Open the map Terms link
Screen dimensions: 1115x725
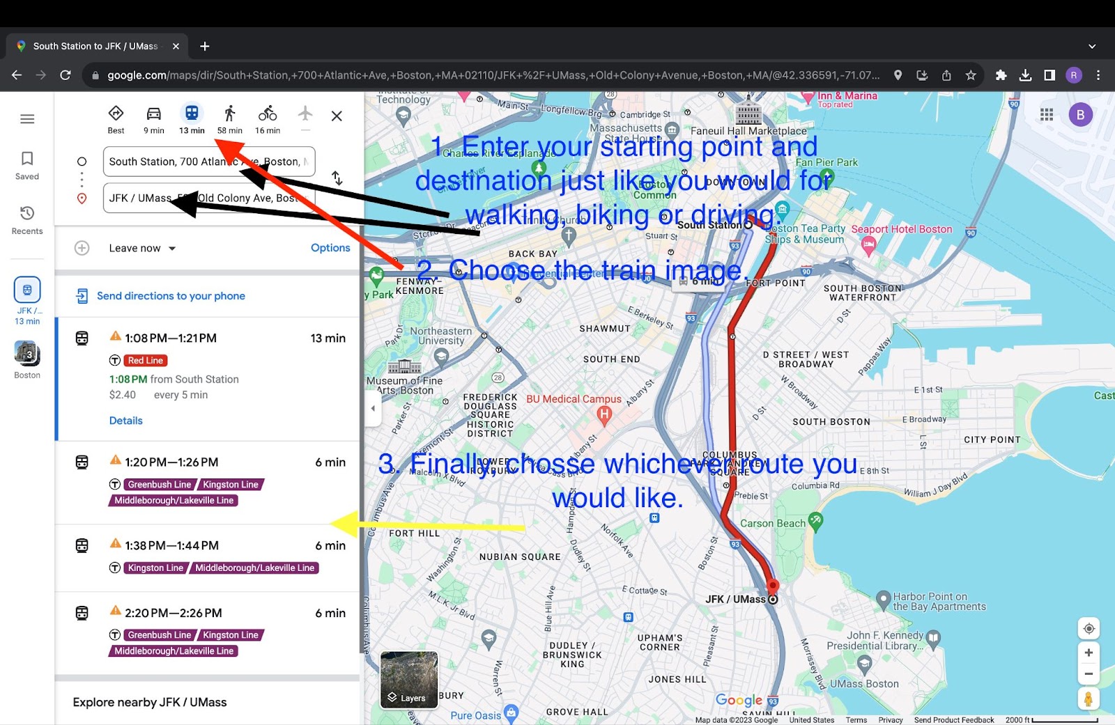[856, 720]
